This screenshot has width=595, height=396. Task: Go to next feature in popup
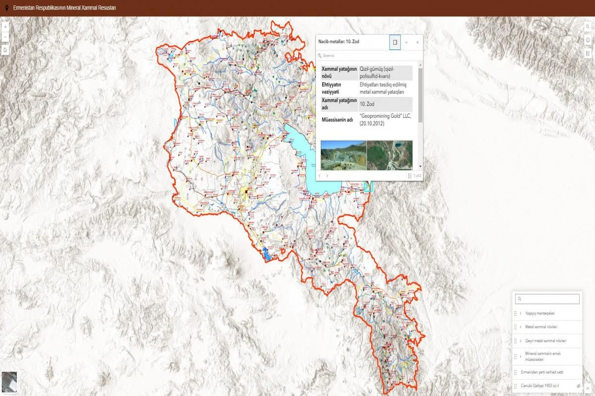[x=327, y=176]
